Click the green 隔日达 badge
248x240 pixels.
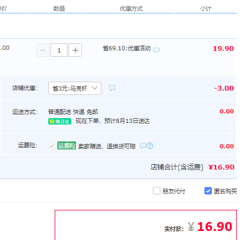(x=59, y=121)
